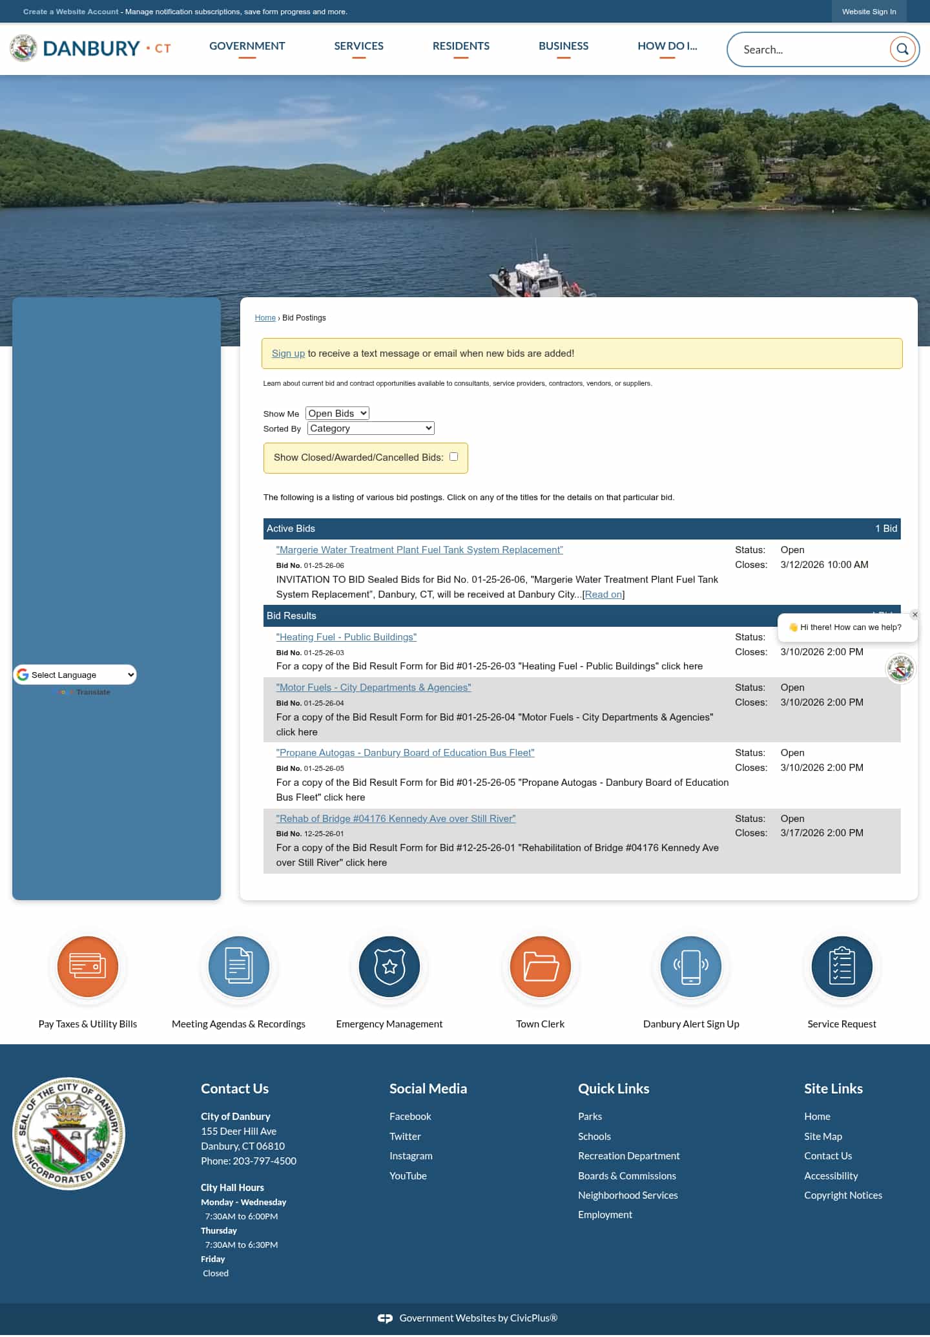
Task: Open Town Clerk folder icon
Action: pyautogui.click(x=541, y=967)
